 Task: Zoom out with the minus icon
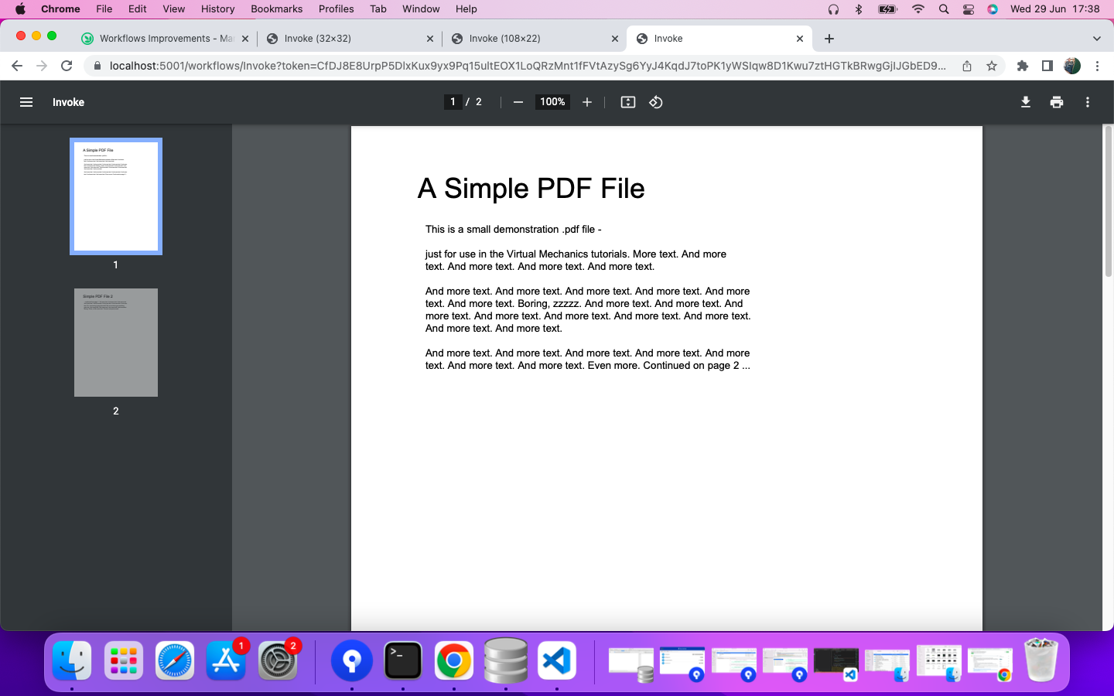[x=518, y=102]
